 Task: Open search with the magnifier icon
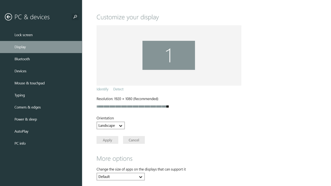click(x=75, y=17)
